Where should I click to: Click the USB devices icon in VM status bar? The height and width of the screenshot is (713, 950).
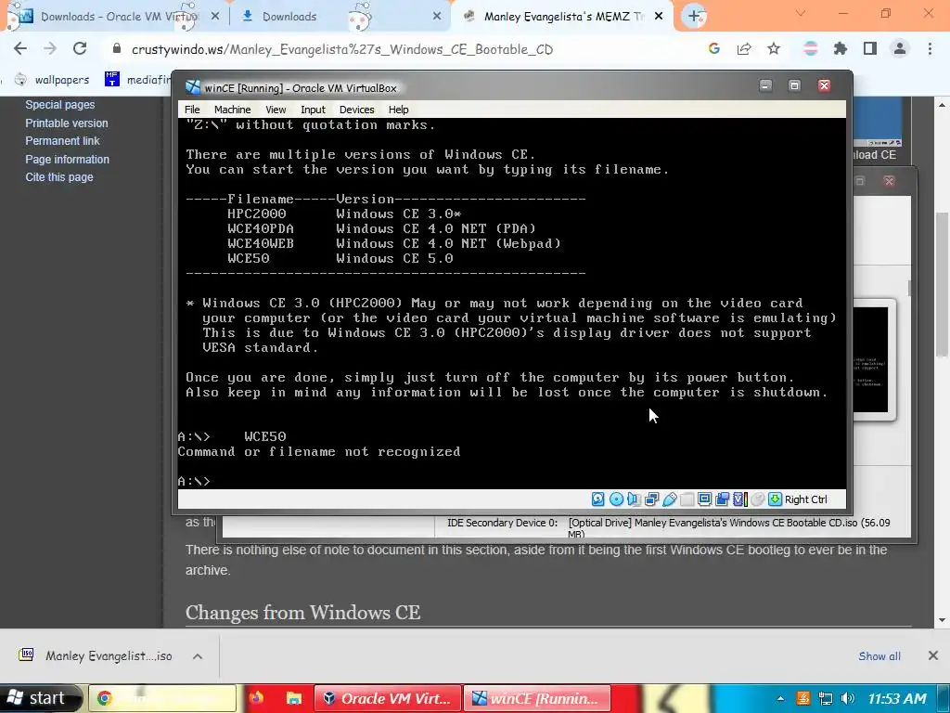[x=669, y=499]
